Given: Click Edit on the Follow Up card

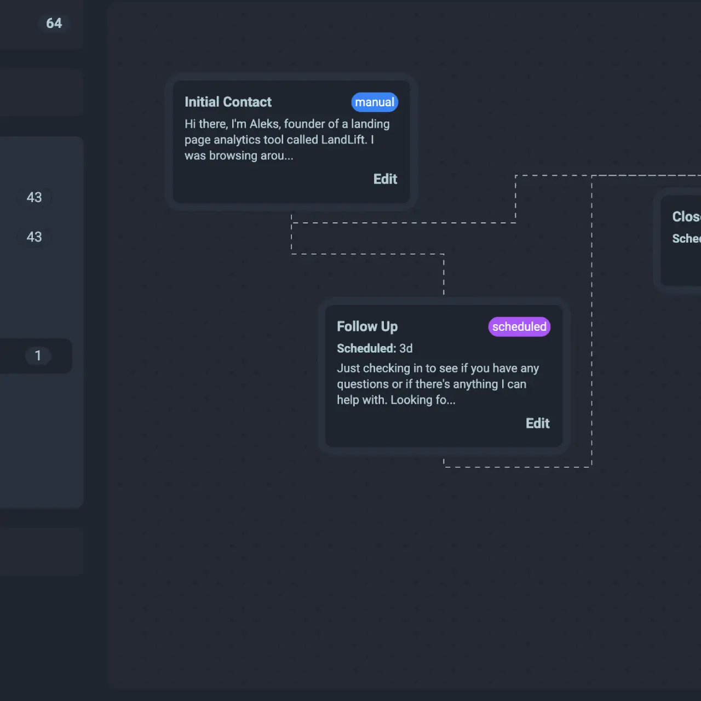Looking at the screenshot, I should click(537, 423).
